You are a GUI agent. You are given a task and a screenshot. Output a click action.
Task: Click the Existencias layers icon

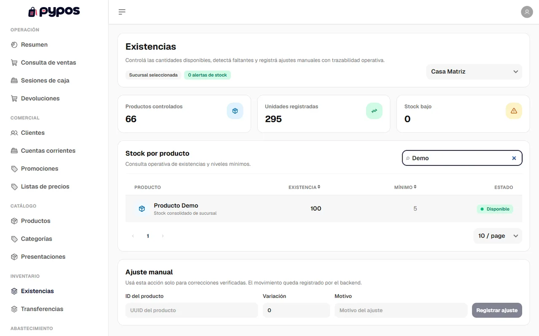click(14, 291)
